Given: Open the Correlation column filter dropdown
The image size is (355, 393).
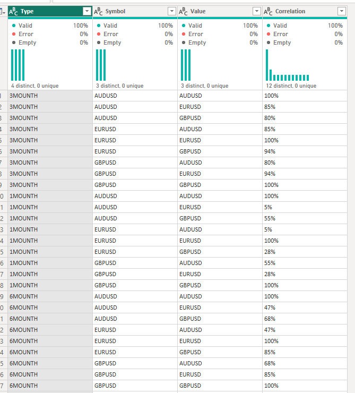Looking at the screenshot, I should click(342, 11).
